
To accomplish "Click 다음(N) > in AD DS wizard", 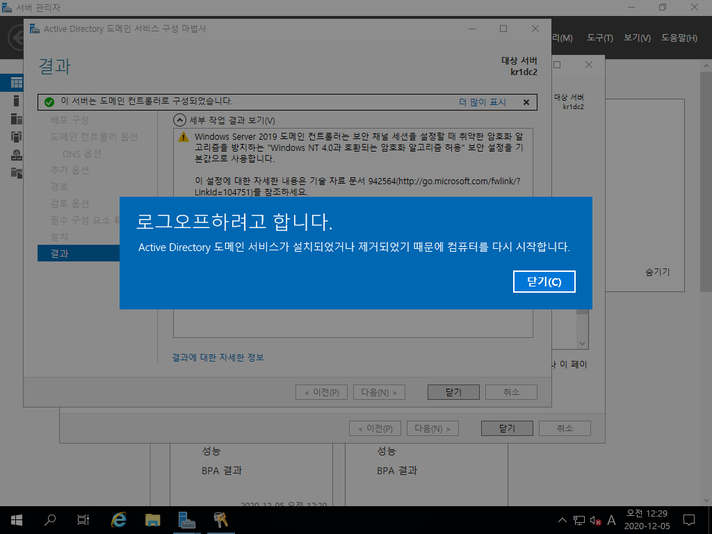I will click(x=379, y=392).
